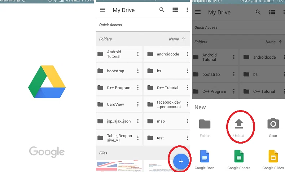The width and height of the screenshot is (285, 172).
Task: Open map folder
Action: pos(167,121)
